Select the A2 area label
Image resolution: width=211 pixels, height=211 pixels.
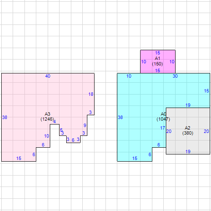(187, 128)
